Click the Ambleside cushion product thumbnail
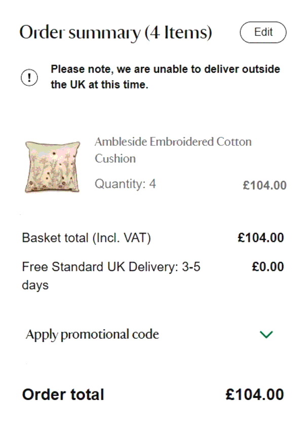 [52, 167]
